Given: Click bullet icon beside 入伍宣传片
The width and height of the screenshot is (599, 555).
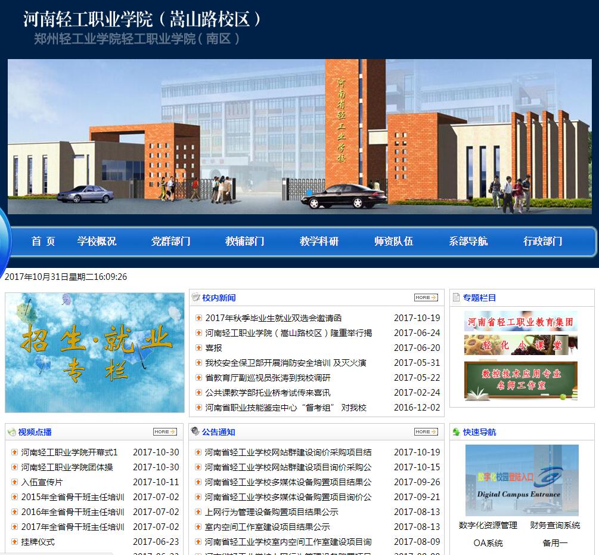Looking at the screenshot, I should click(14, 482).
